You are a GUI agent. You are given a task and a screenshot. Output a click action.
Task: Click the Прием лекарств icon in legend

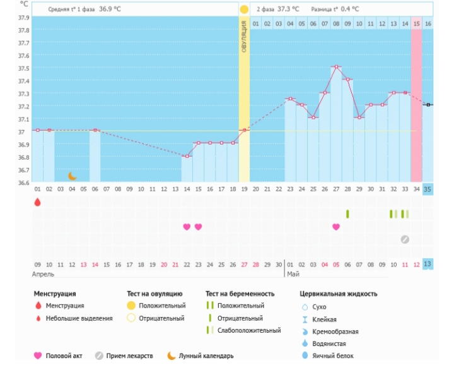pyautogui.click(x=99, y=356)
